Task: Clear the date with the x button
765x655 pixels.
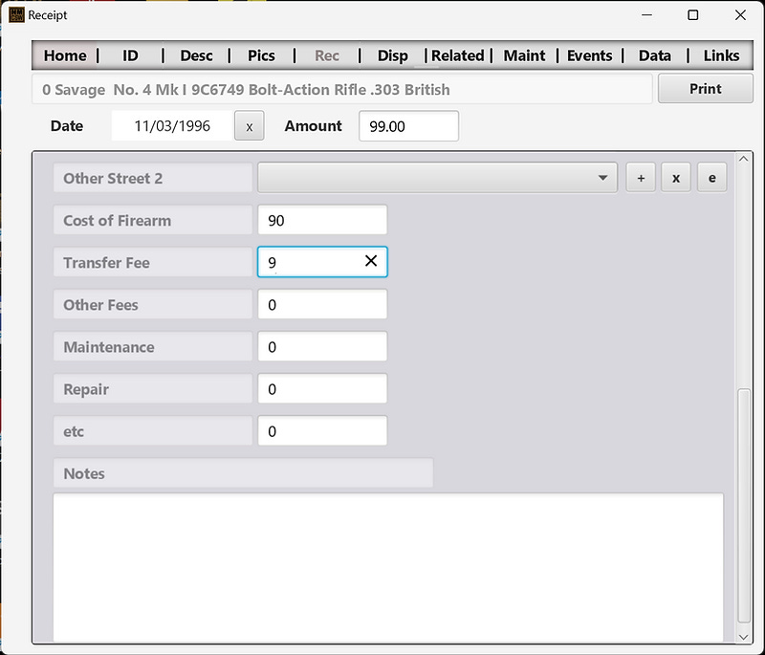Action: click(250, 126)
